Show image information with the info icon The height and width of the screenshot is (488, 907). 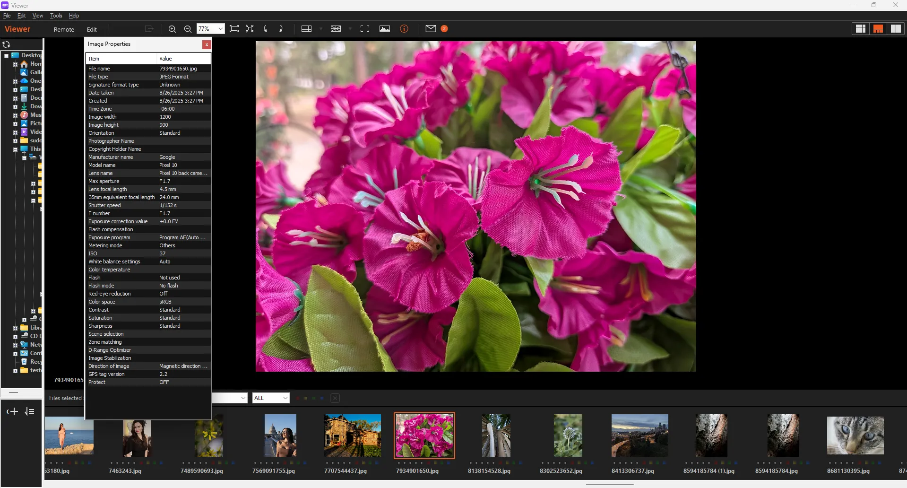[x=404, y=29]
